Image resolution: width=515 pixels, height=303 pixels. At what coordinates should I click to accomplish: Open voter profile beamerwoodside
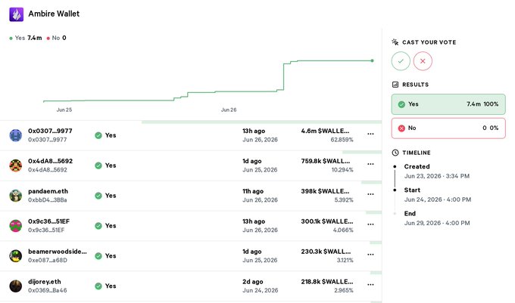pyautogui.click(x=58, y=252)
